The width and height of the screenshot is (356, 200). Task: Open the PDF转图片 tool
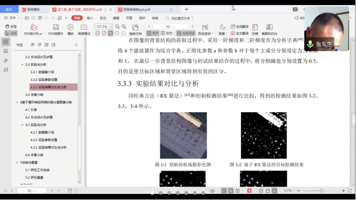pos(55,28)
